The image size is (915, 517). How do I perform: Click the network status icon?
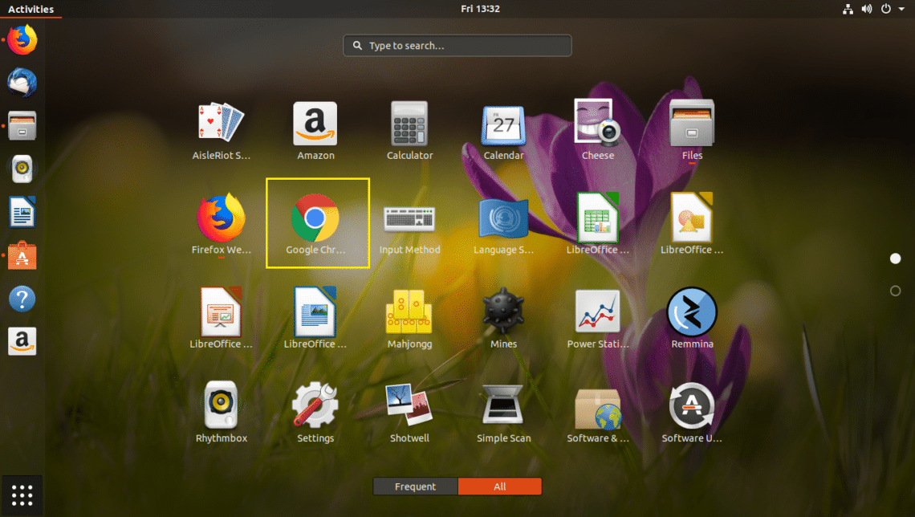[848, 9]
